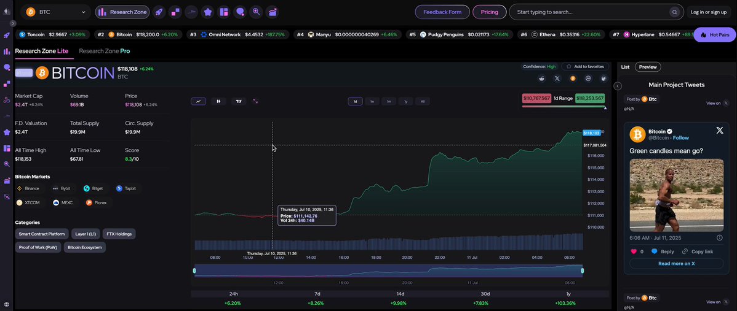
Task: Click the search input field
Action: 597,12
